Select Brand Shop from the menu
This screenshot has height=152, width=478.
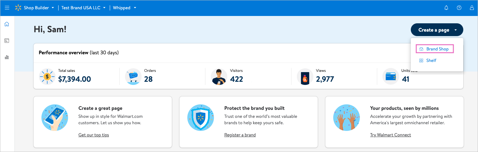click(434, 49)
